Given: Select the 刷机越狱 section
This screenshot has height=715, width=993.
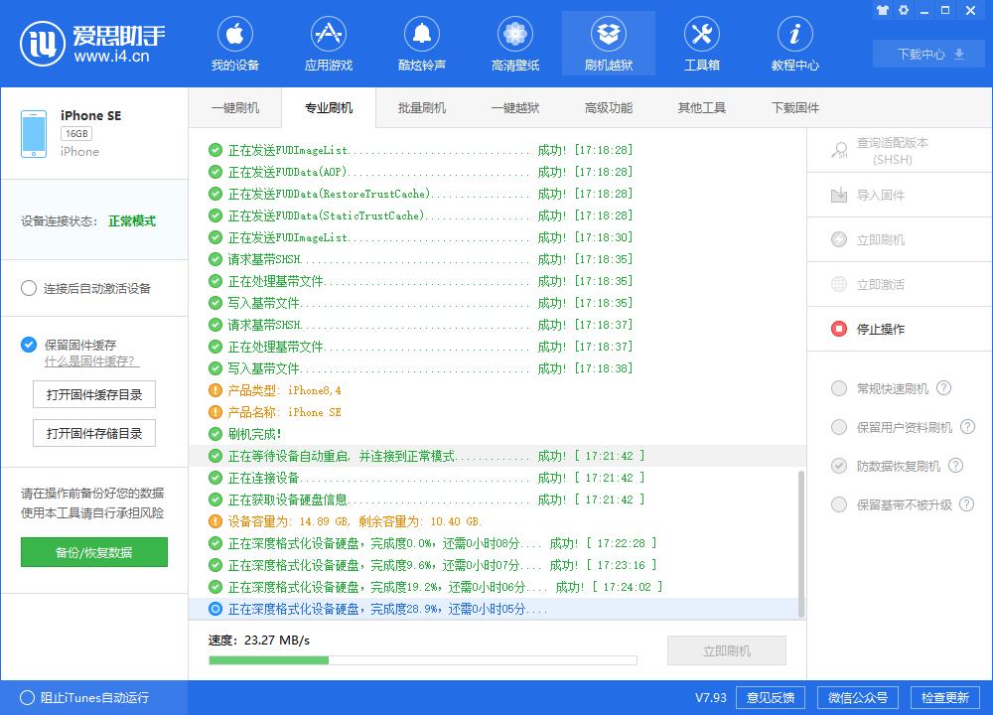Looking at the screenshot, I should [x=608, y=43].
